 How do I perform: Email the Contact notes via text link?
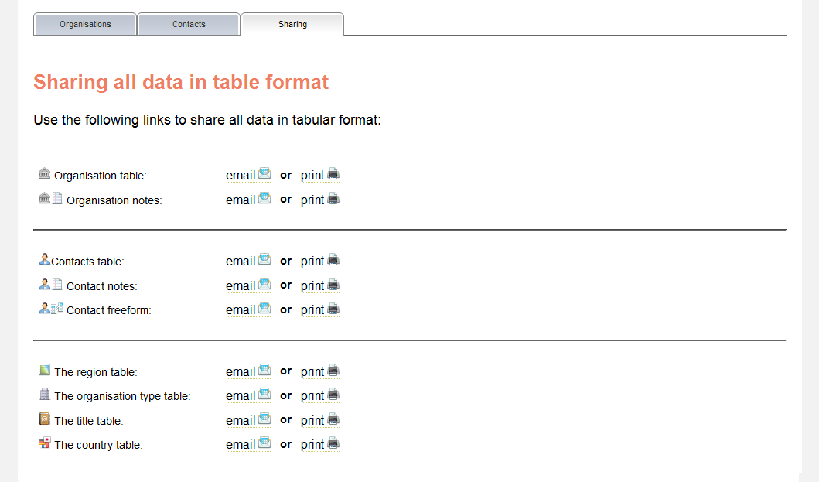pos(240,286)
